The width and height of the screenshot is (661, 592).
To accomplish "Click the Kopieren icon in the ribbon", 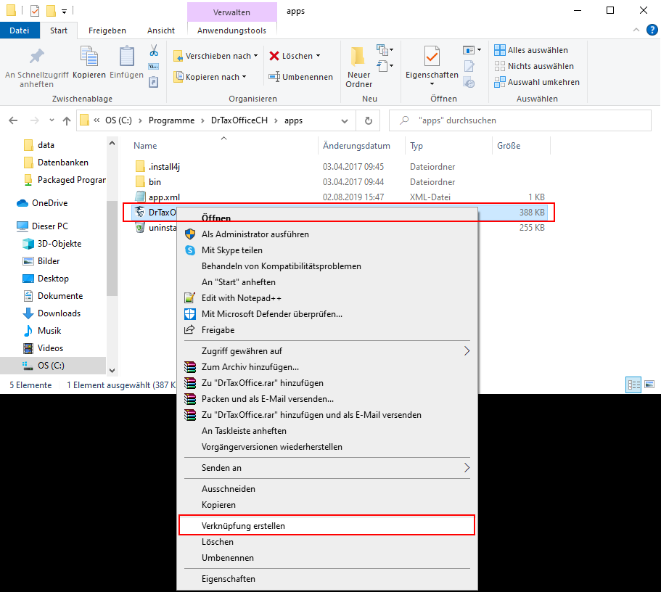I will click(x=89, y=57).
